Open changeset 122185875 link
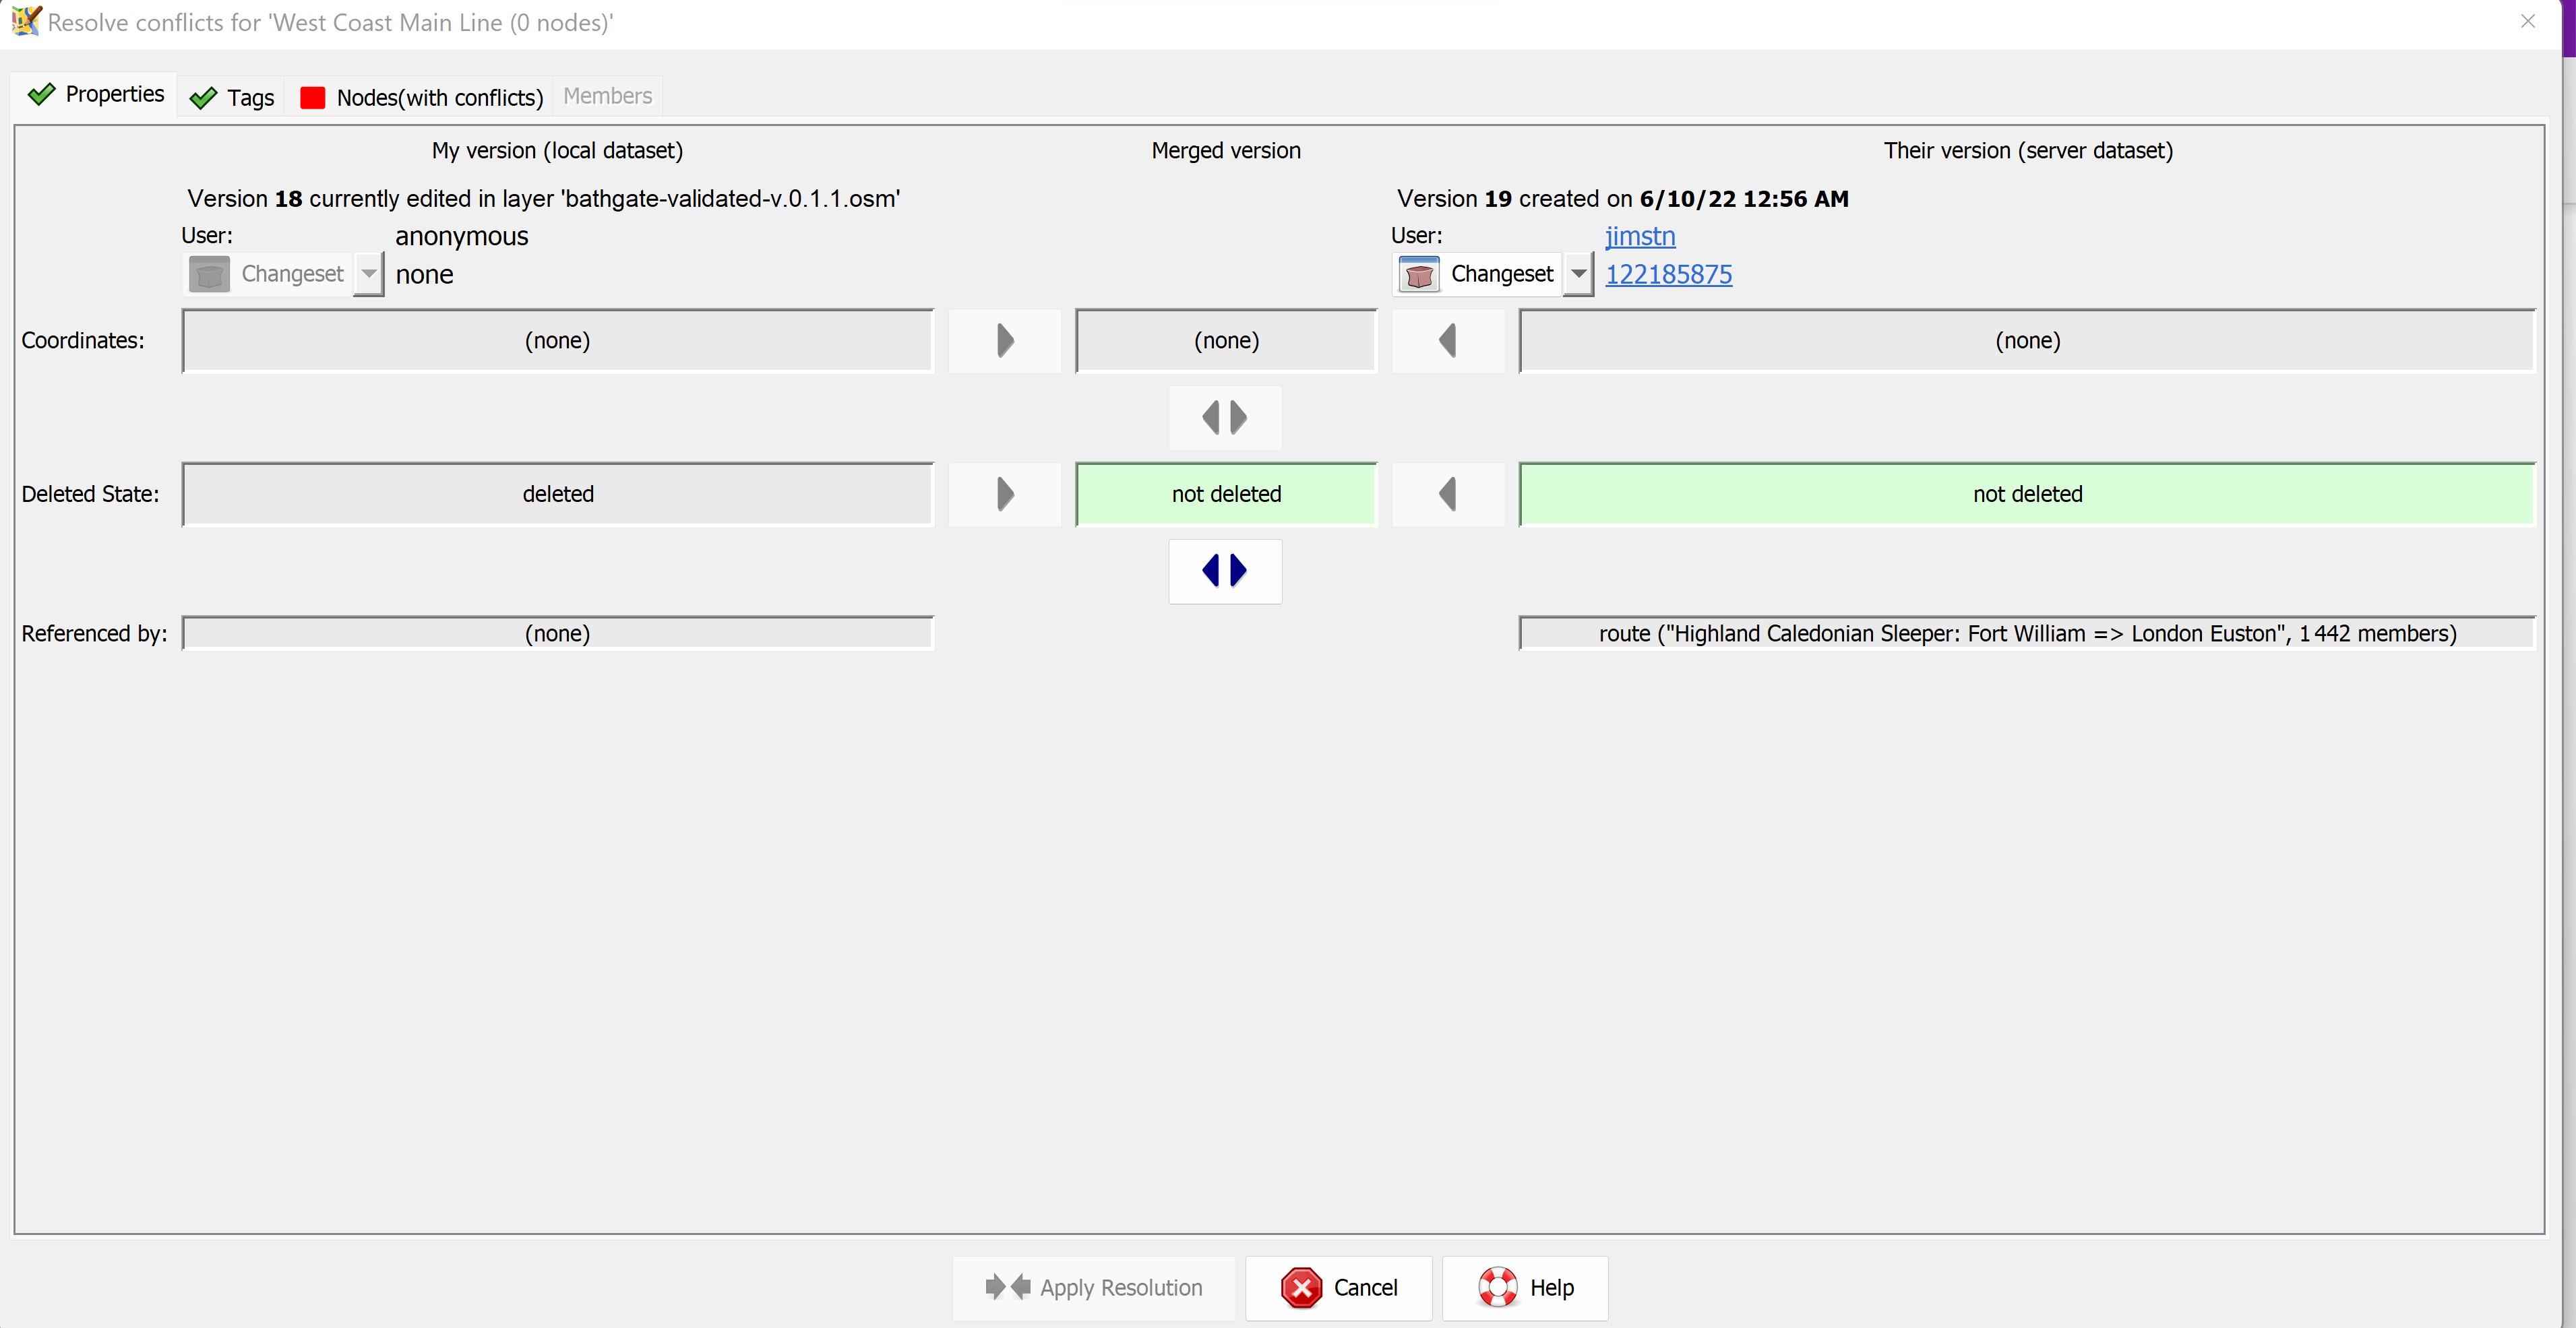This screenshot has height=1328, width=2576. 1668,274
